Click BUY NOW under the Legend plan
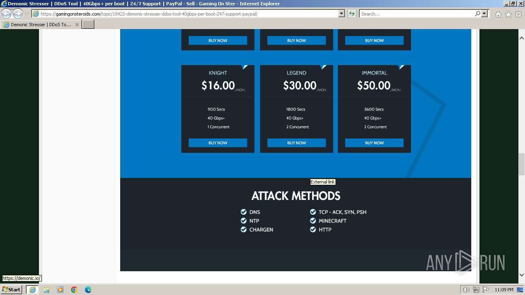This screenshot has height=295, width=525. click(297, 143)
